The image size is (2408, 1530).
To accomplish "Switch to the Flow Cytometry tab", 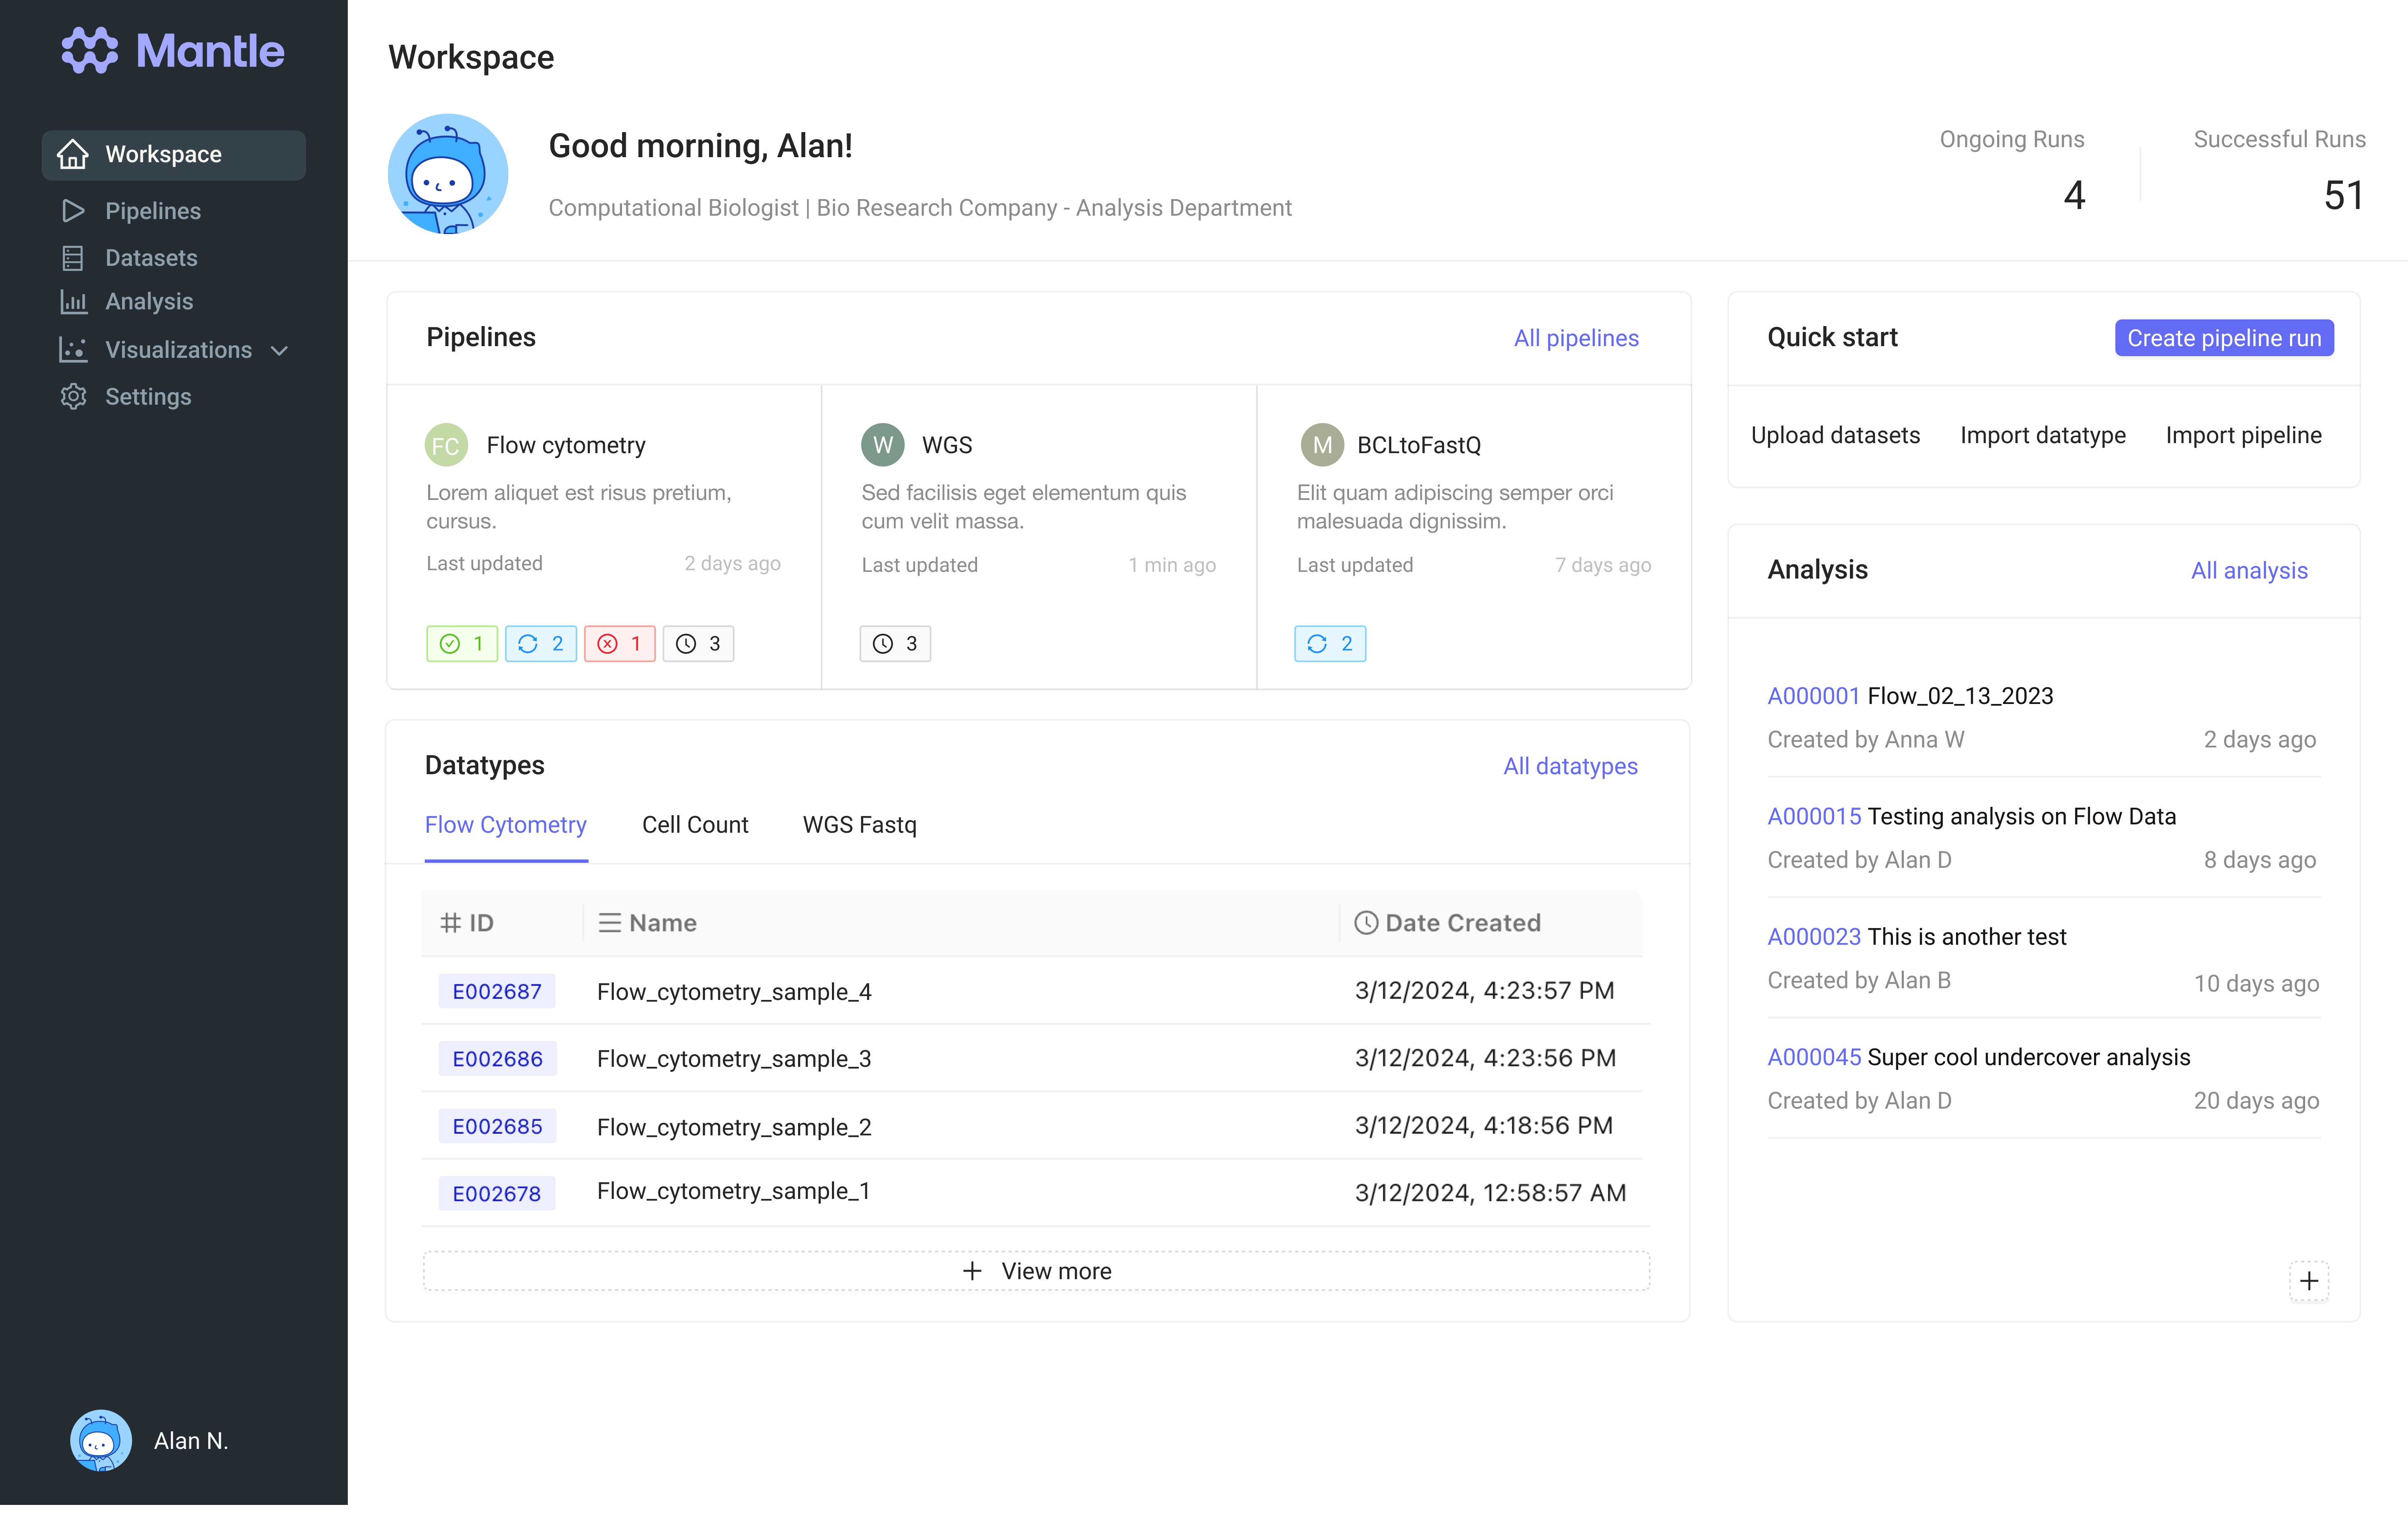I will 506,825.
